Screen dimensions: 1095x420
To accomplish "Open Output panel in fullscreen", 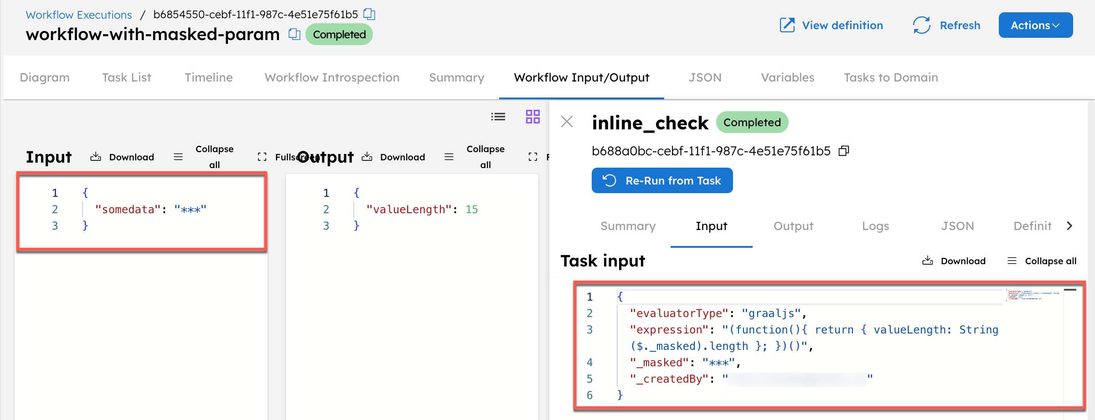I will pyautogui.click(x=538, y=157).
